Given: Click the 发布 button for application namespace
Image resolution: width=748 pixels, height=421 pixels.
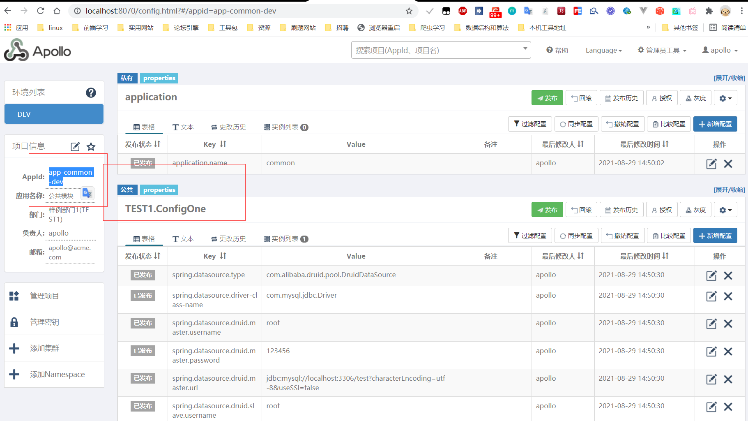Looking at the screenshot, I should pyautogui.click(x=547, y=98).
